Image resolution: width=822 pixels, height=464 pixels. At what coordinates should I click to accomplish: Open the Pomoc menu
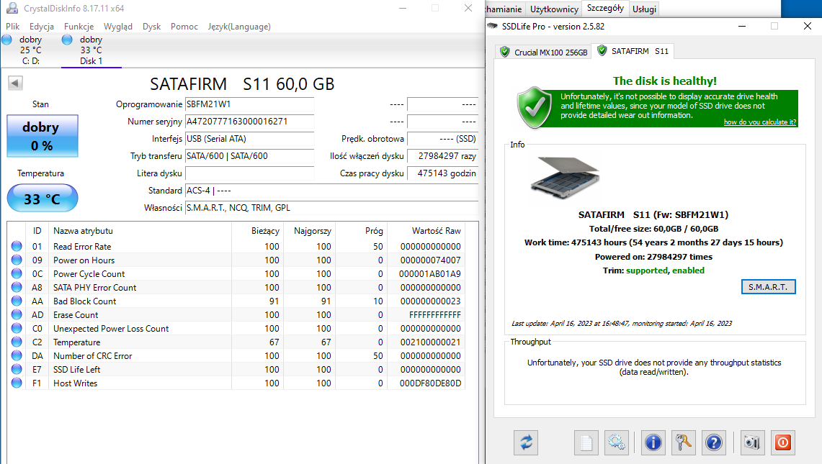click(x=184, y=26)
